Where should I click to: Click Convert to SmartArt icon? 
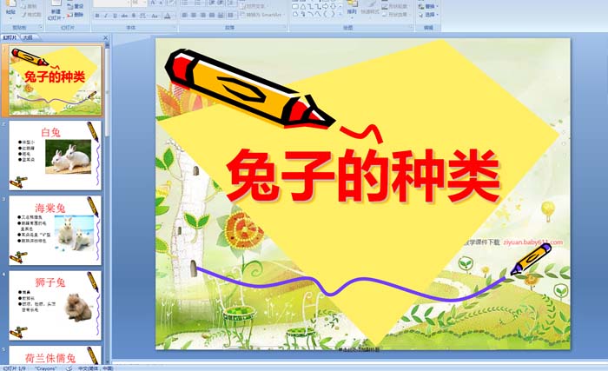point(242,15)
